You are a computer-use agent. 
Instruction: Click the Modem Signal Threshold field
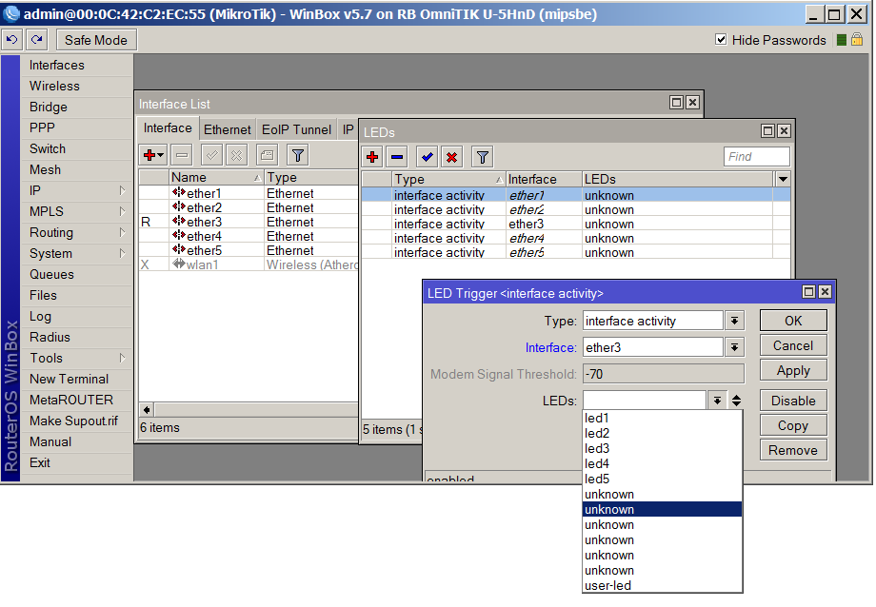(663, 374)
